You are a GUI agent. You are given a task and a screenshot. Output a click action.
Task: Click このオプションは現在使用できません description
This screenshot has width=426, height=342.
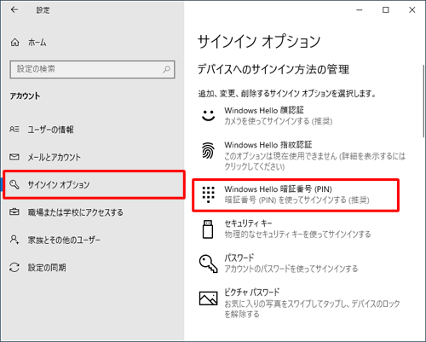coord(314,161)
